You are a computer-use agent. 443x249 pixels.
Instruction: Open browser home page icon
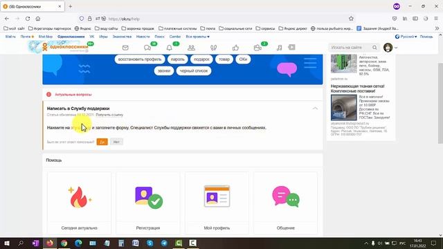(x=38, y=19)
